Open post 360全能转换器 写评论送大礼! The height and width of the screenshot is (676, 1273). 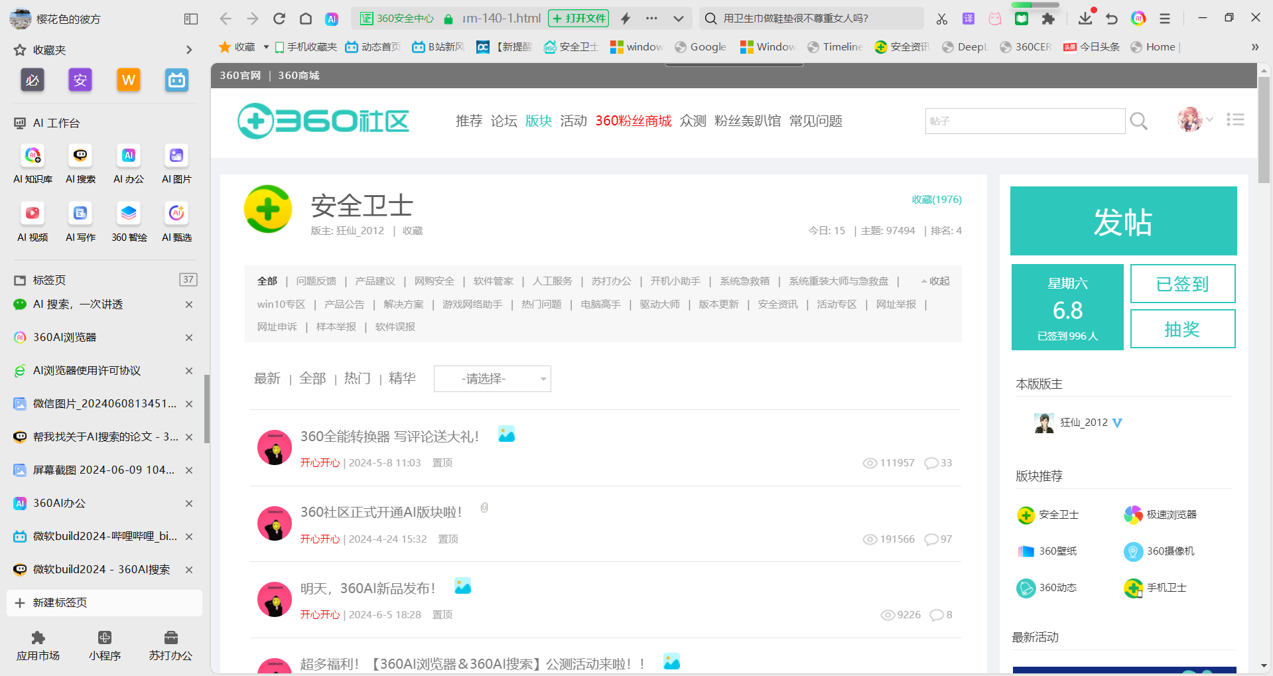[389, 437]
